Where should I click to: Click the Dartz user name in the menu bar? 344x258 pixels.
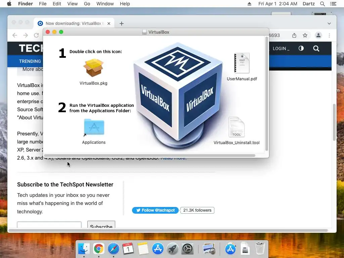309,4
